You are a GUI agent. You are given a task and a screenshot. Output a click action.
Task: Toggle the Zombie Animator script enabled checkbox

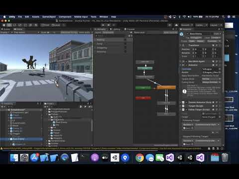186,102
